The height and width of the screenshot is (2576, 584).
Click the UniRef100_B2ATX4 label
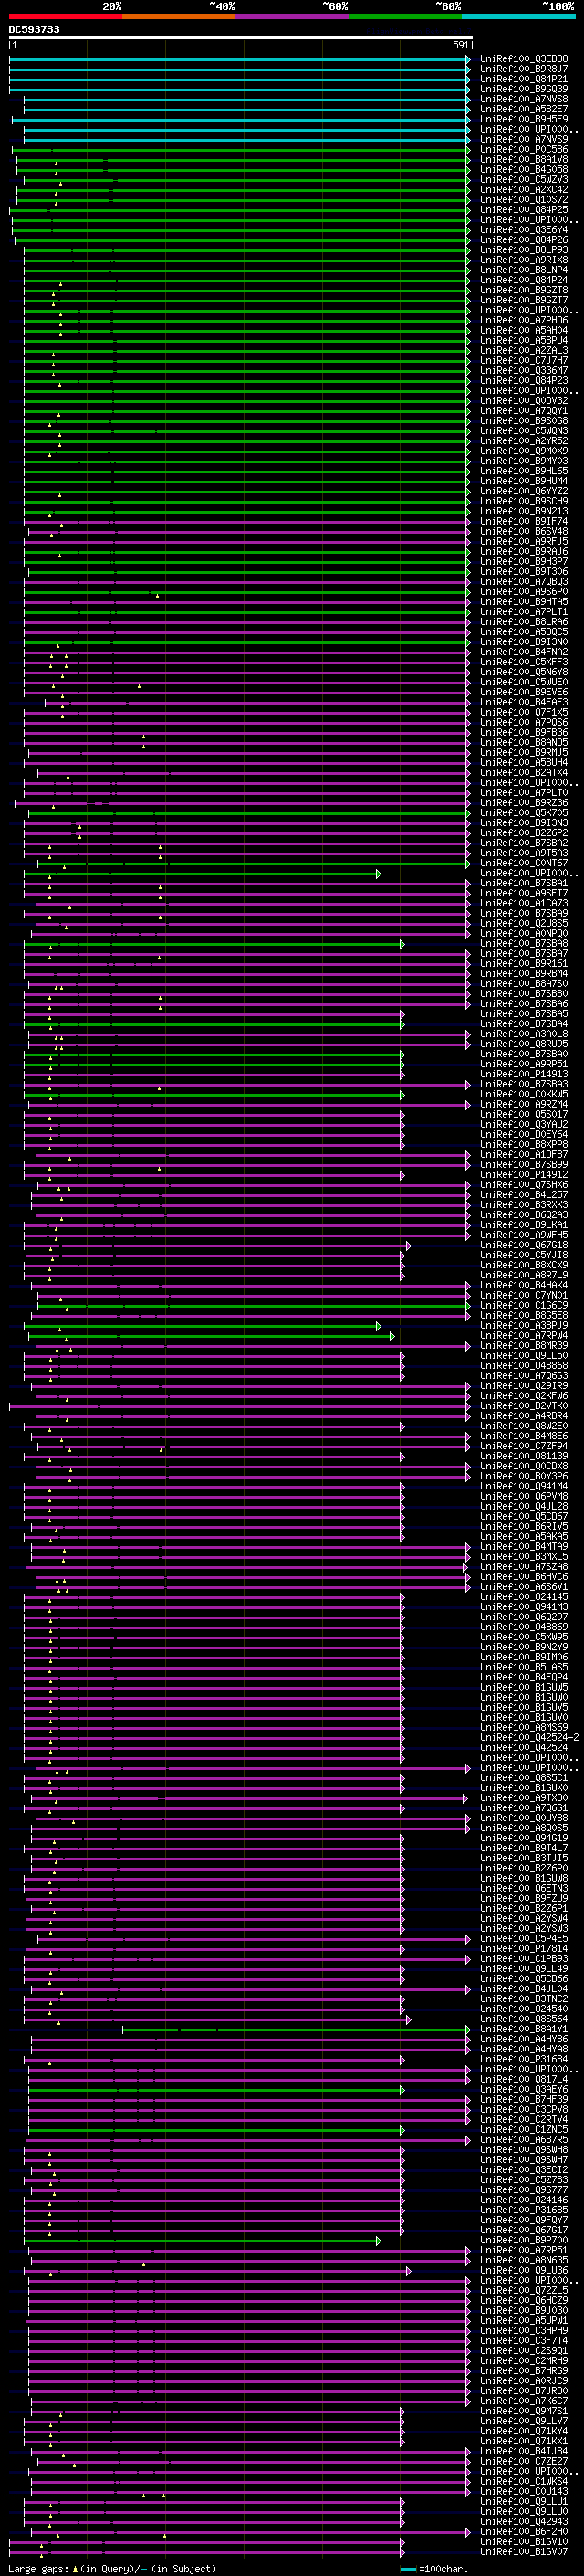click(524, 773)
